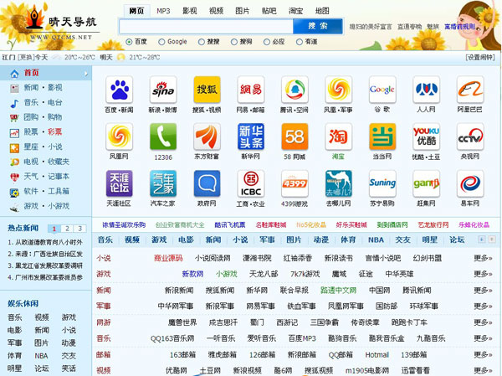
Task: Open the 新华头条 Xinhua icon
Action: [x=251, y=136]
